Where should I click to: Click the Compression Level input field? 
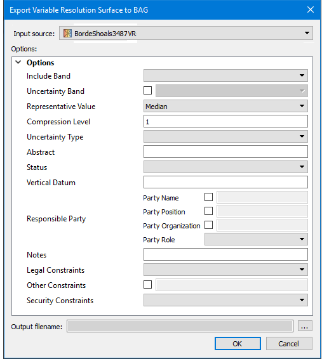point(225,121)
